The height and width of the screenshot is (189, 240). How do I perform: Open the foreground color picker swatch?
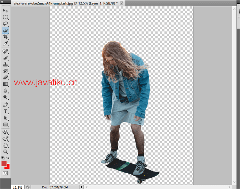(x=4, y=164)
